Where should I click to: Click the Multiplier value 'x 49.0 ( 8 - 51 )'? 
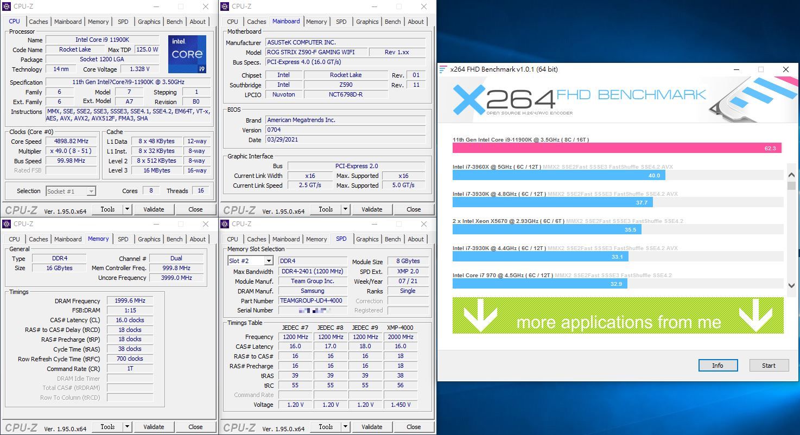click(72, 151)
